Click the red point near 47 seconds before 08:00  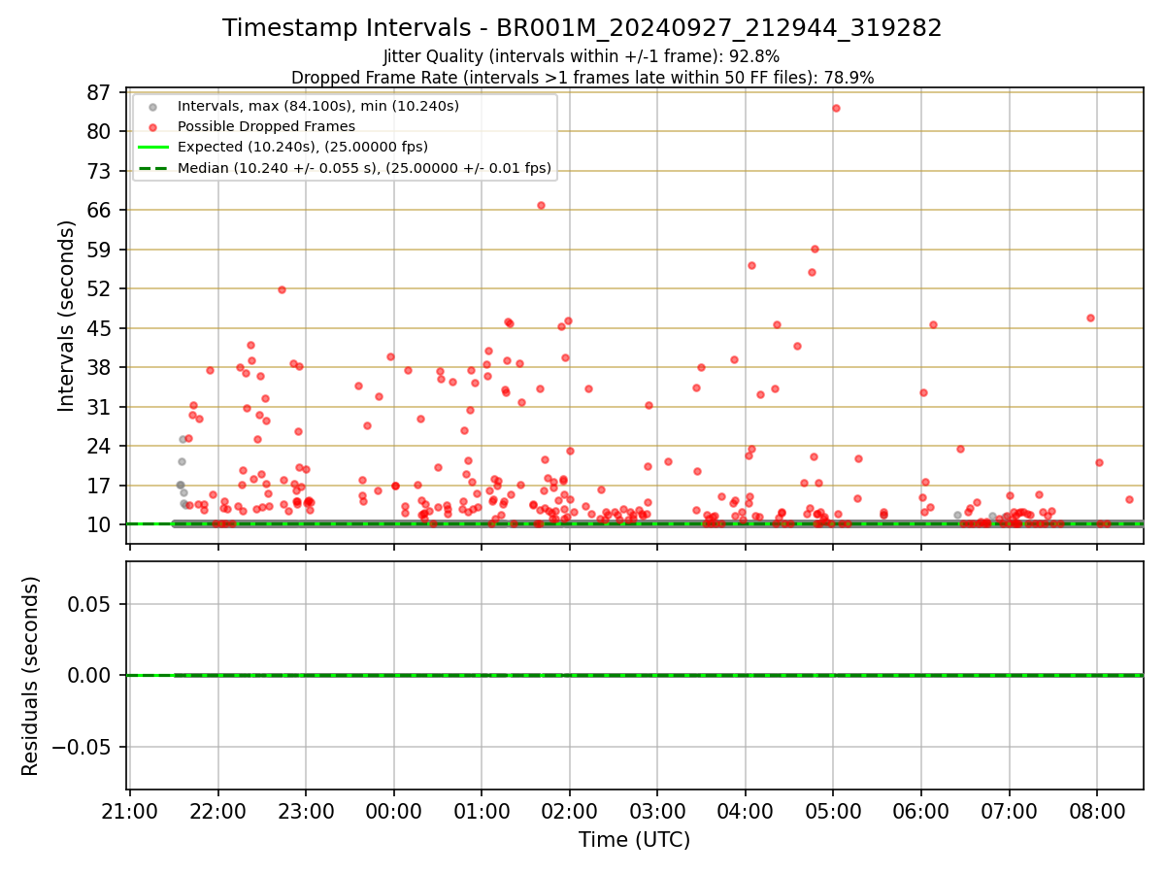click(1090, 318)
